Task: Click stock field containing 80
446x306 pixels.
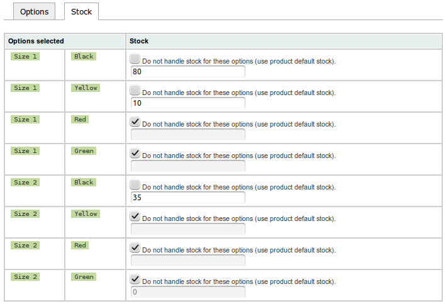Action: [x=187, y=71]
